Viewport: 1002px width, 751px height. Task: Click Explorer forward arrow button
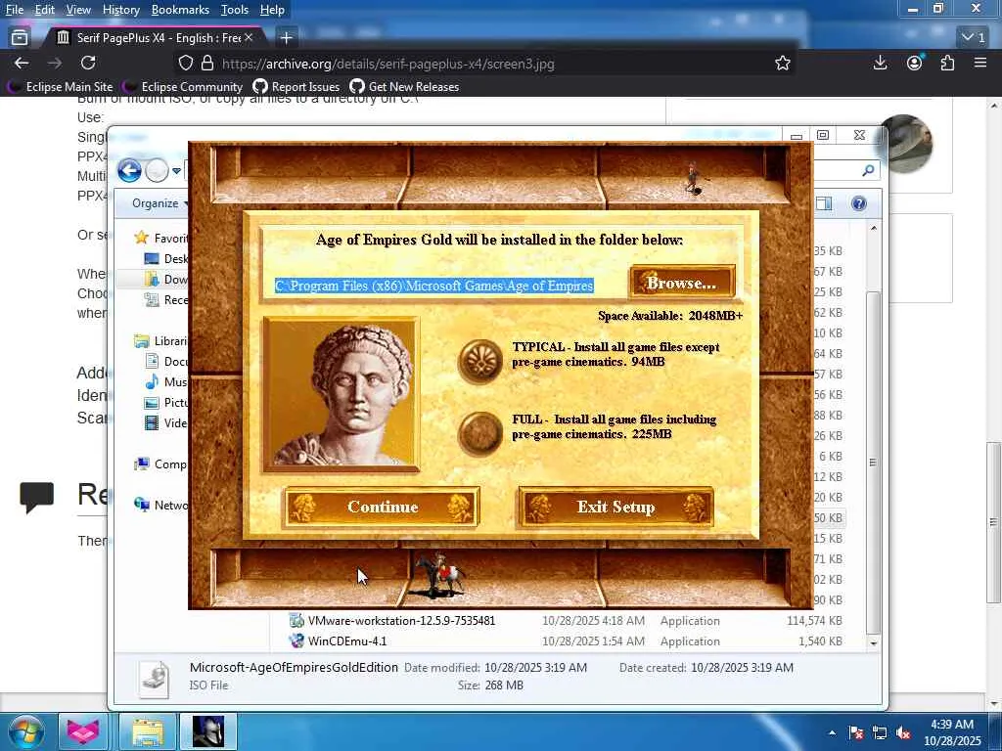click(x=157, y=170)
